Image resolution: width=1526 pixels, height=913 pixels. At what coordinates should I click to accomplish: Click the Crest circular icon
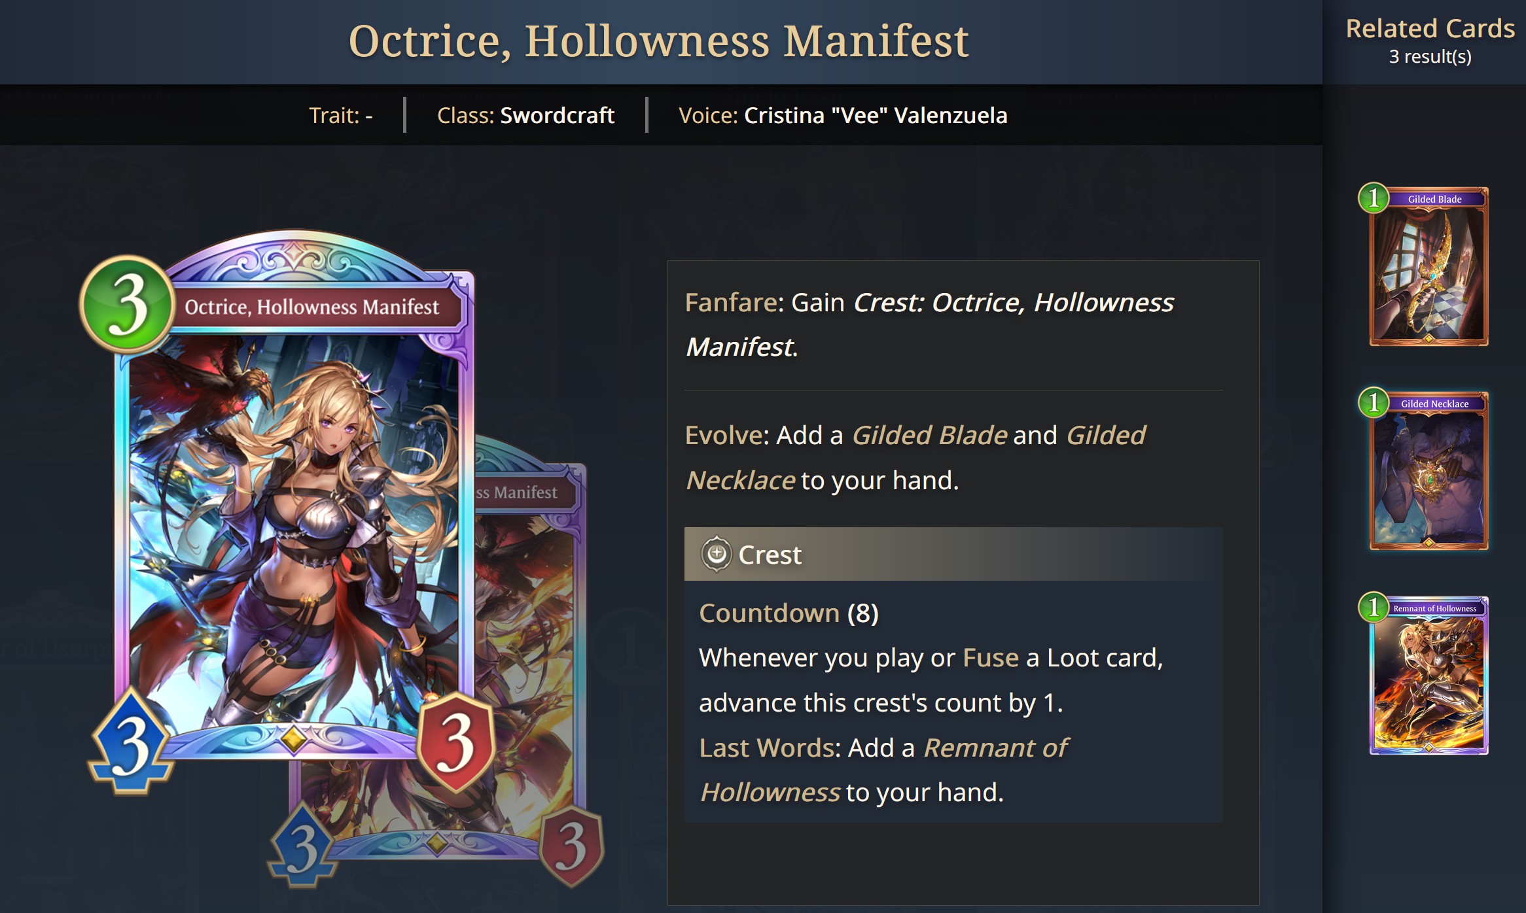[x=717, y=554]
